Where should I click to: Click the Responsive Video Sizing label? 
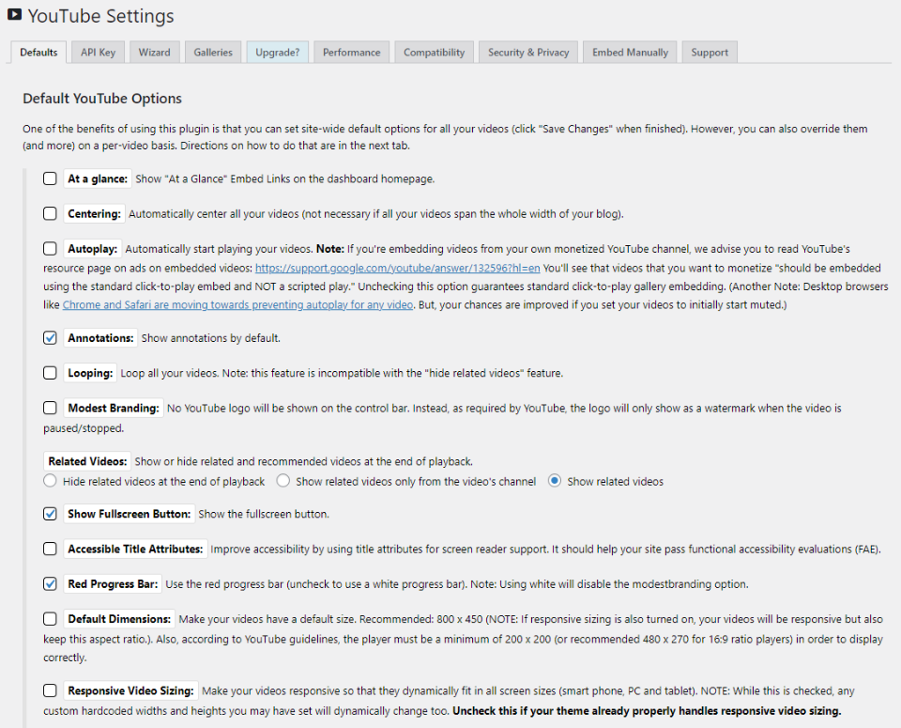point(130,690)
